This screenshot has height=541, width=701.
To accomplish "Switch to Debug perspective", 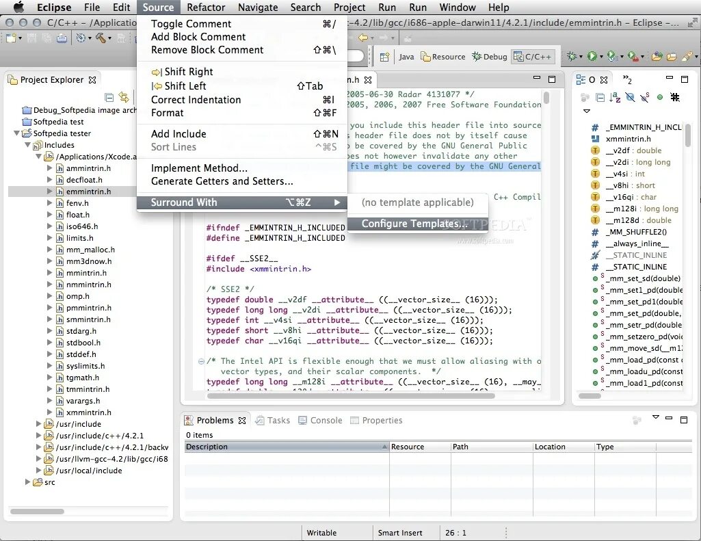I will [490, 57].
